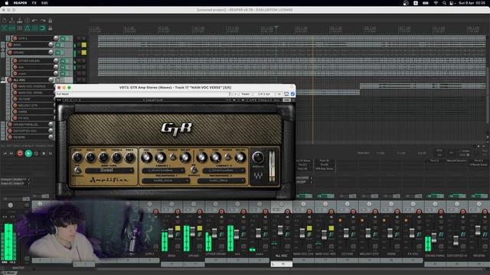Click the Save project toolbar icon
Viewport: 490px width, 275px height.
[19, 21]
